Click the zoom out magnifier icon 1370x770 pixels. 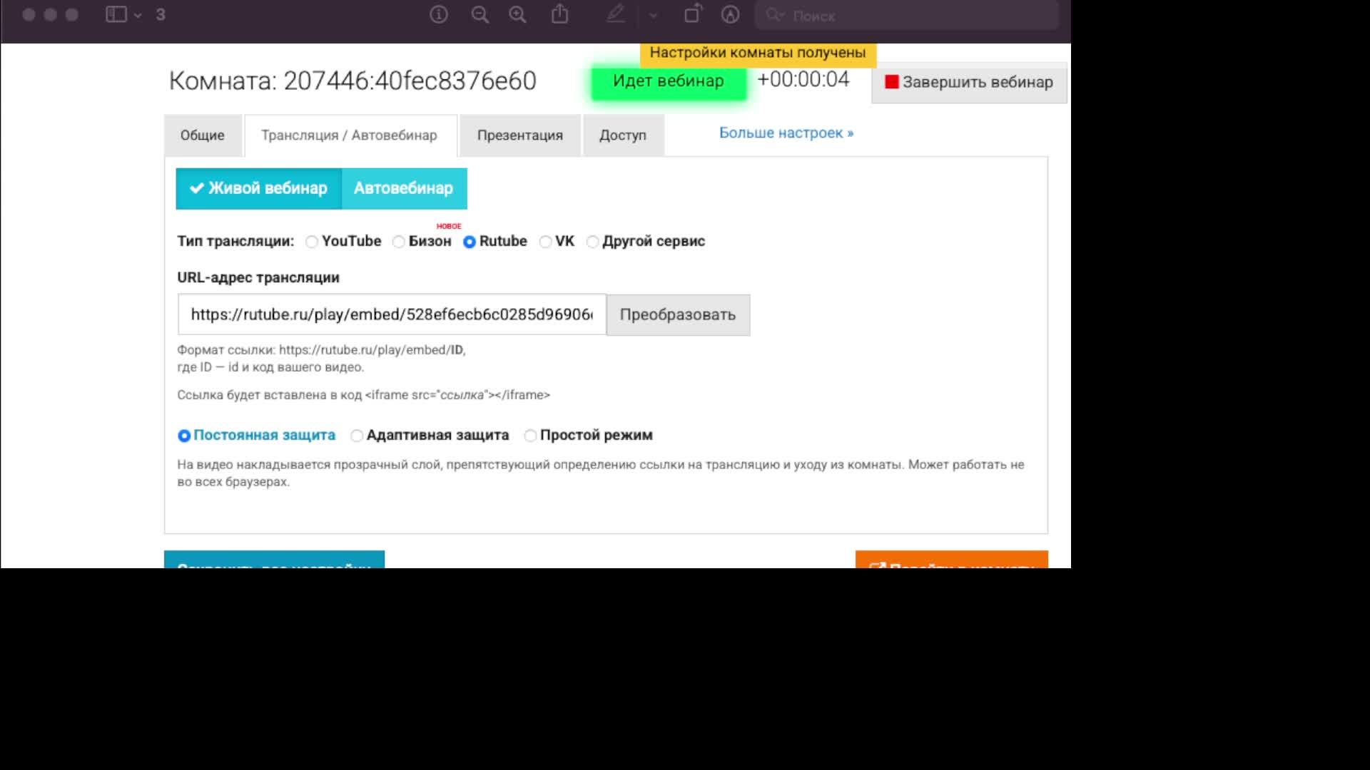pos(479,14)
